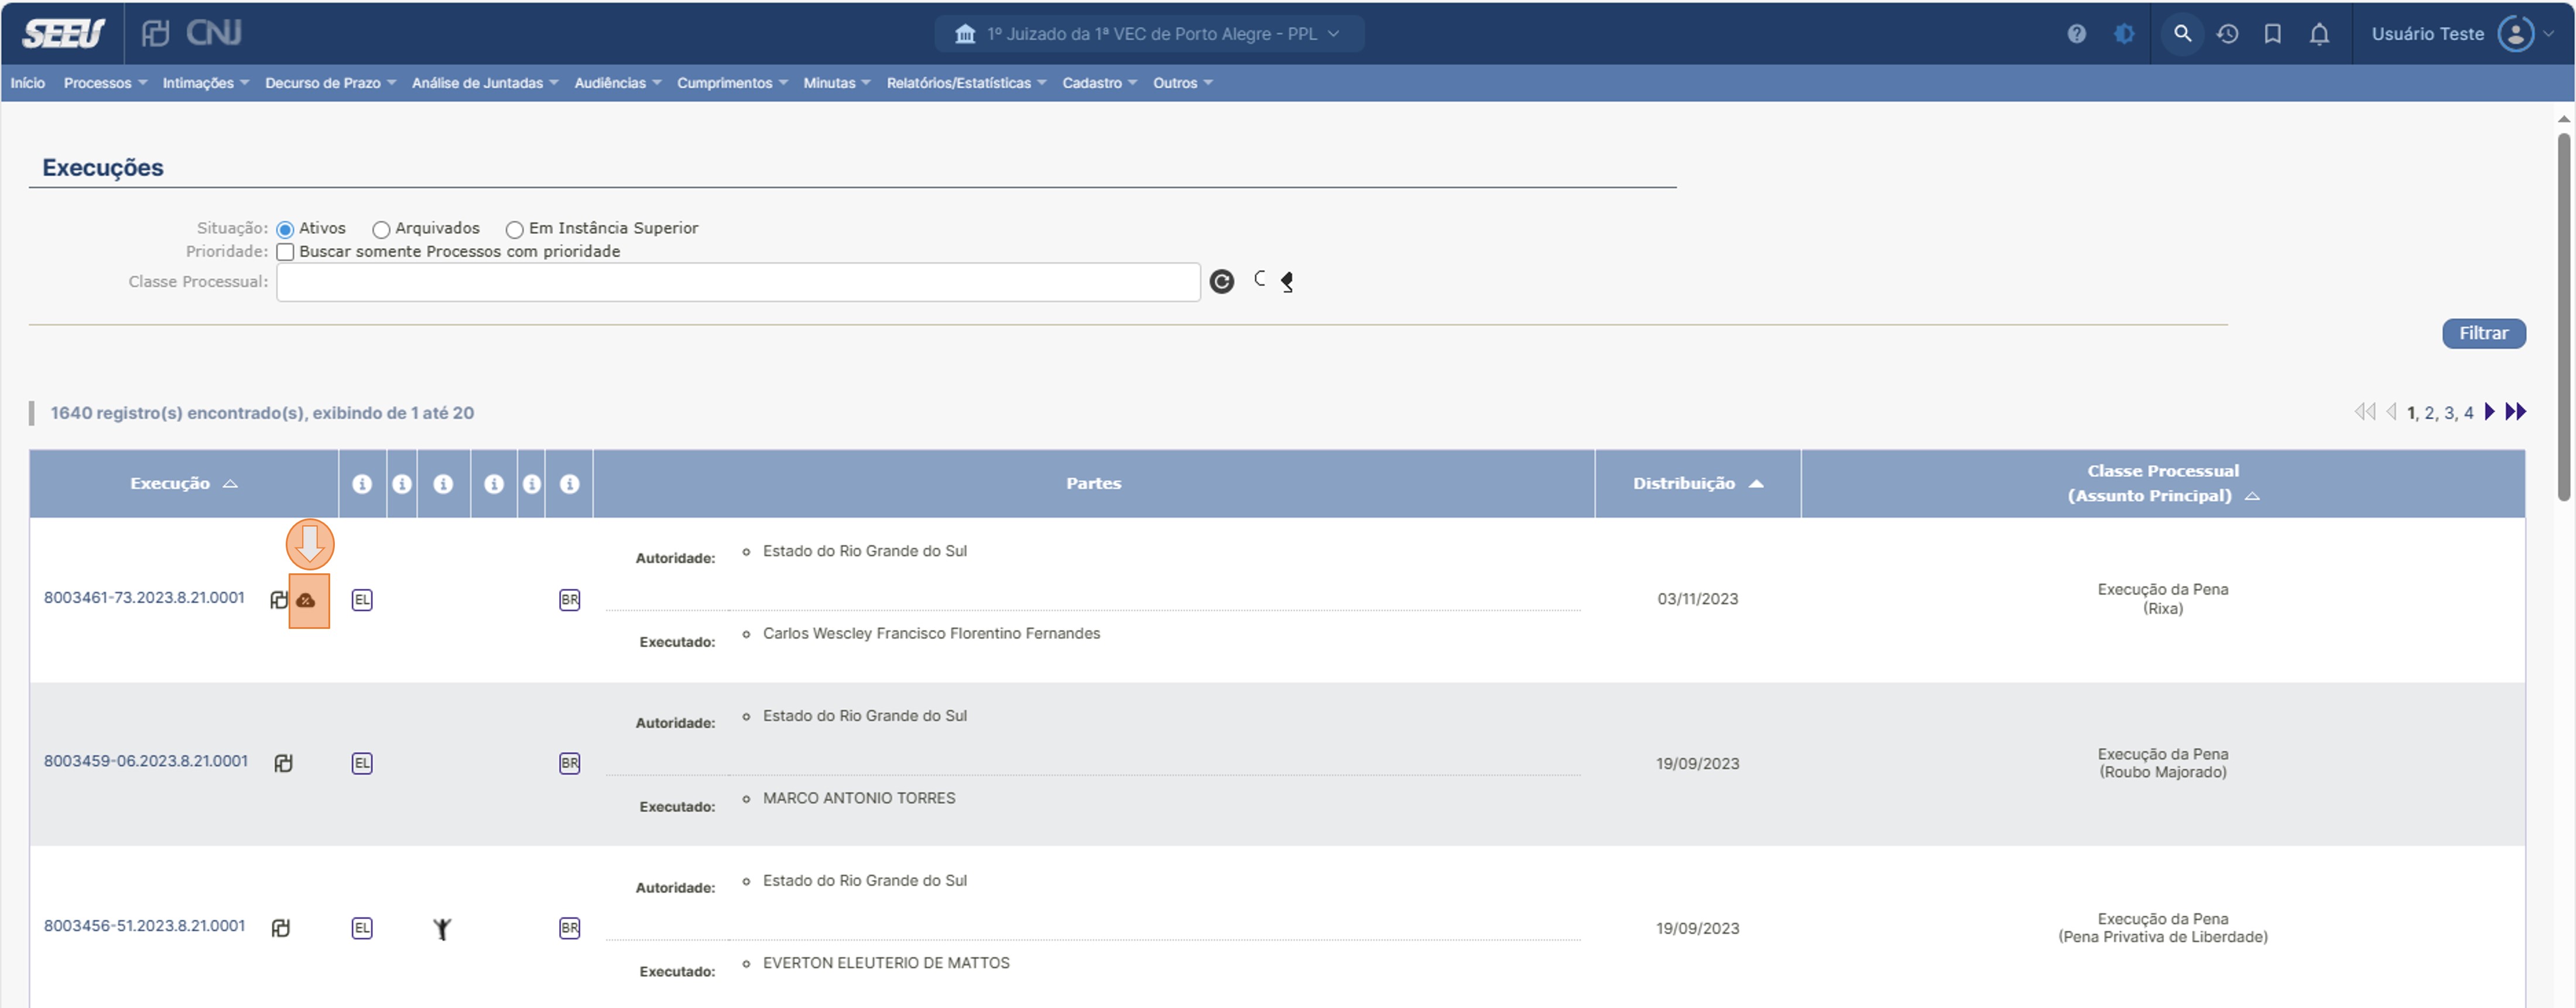Viewport: 2576px width, 1008px height.
Task: Go to the Início menu item
Action: (x=28, y=83)
